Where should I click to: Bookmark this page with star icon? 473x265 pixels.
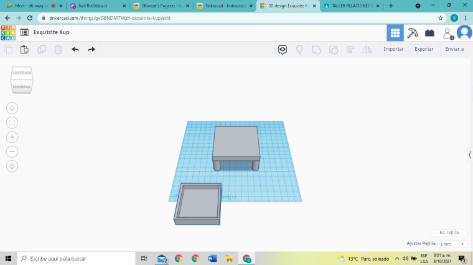440,18
